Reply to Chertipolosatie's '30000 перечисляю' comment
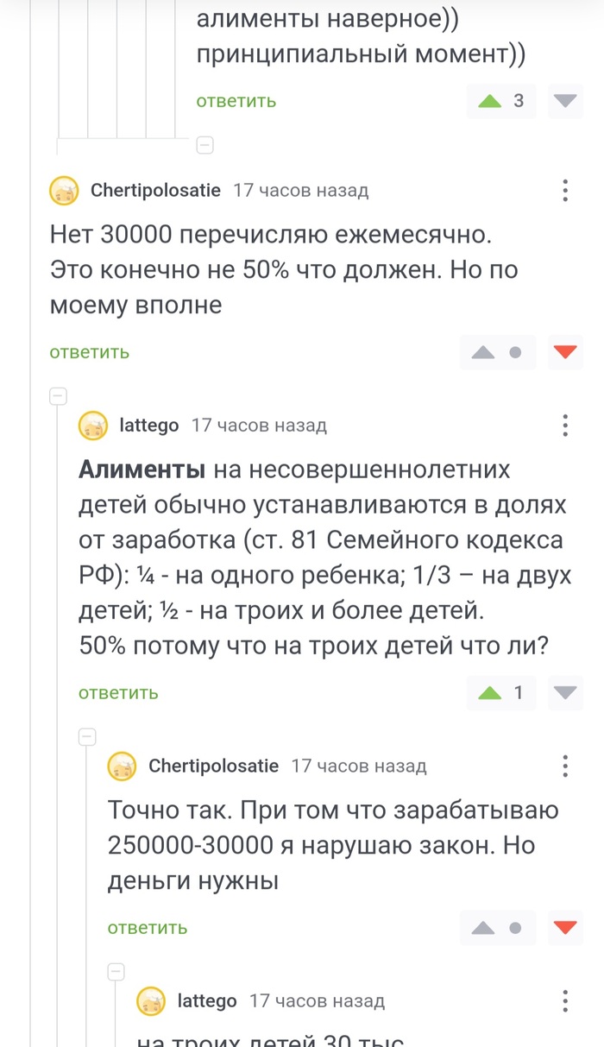This screenshot has width=604, height=1047. [x=89, y=352]
